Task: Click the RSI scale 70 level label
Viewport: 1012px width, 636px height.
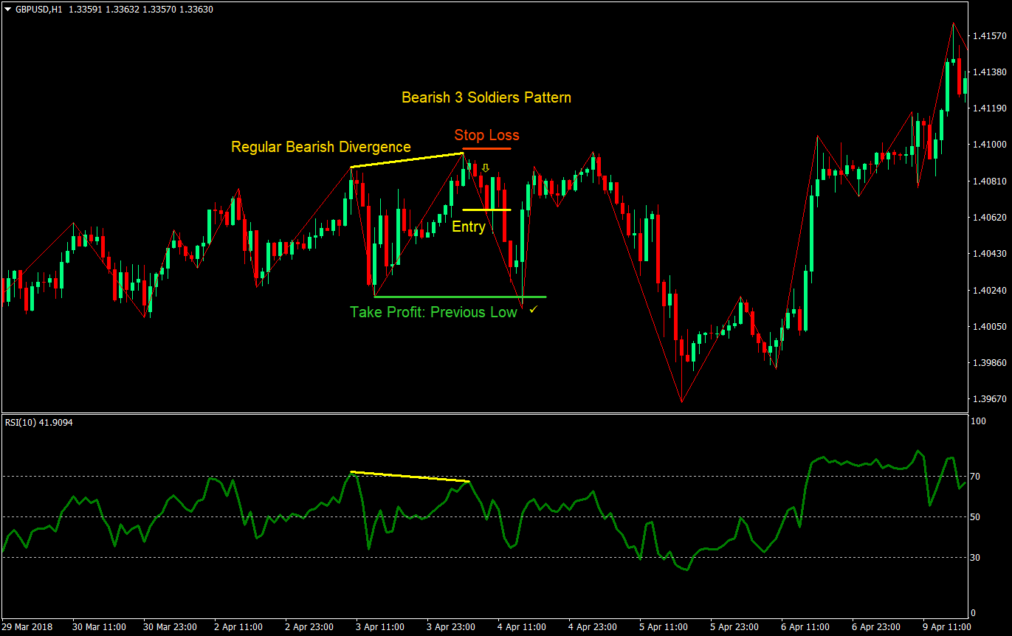Action: [x=975, y=477]
